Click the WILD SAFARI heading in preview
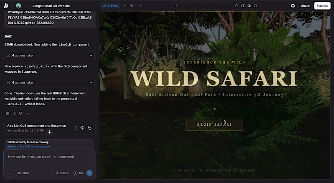 pyautogui.click(x=214, y=79)
